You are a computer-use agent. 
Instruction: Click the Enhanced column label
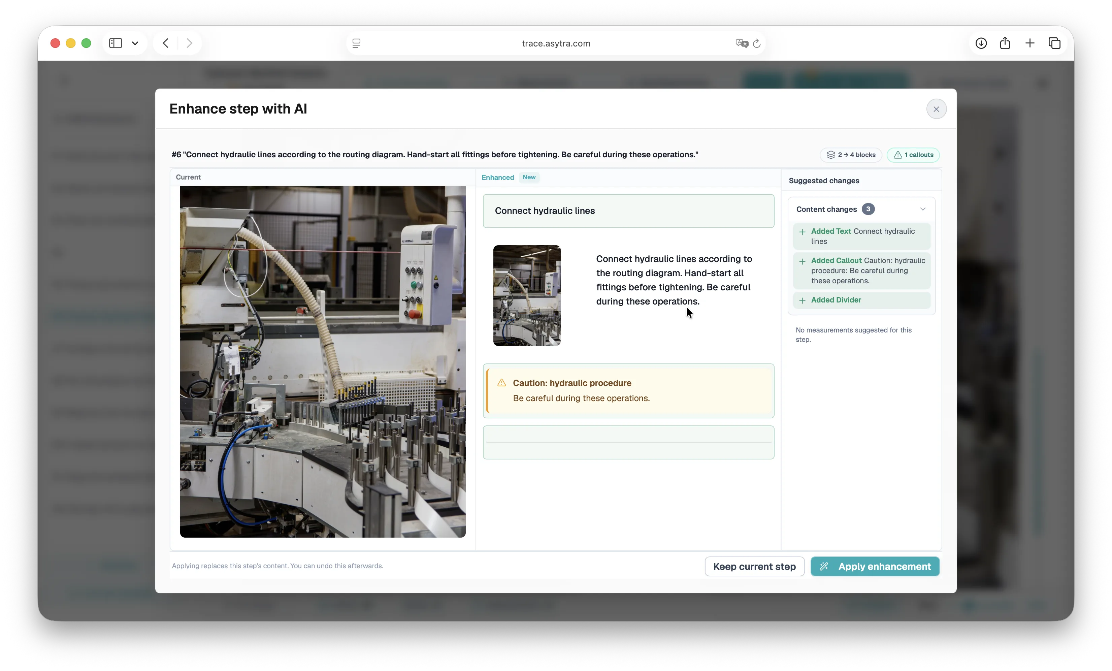[x=497, y=177]
